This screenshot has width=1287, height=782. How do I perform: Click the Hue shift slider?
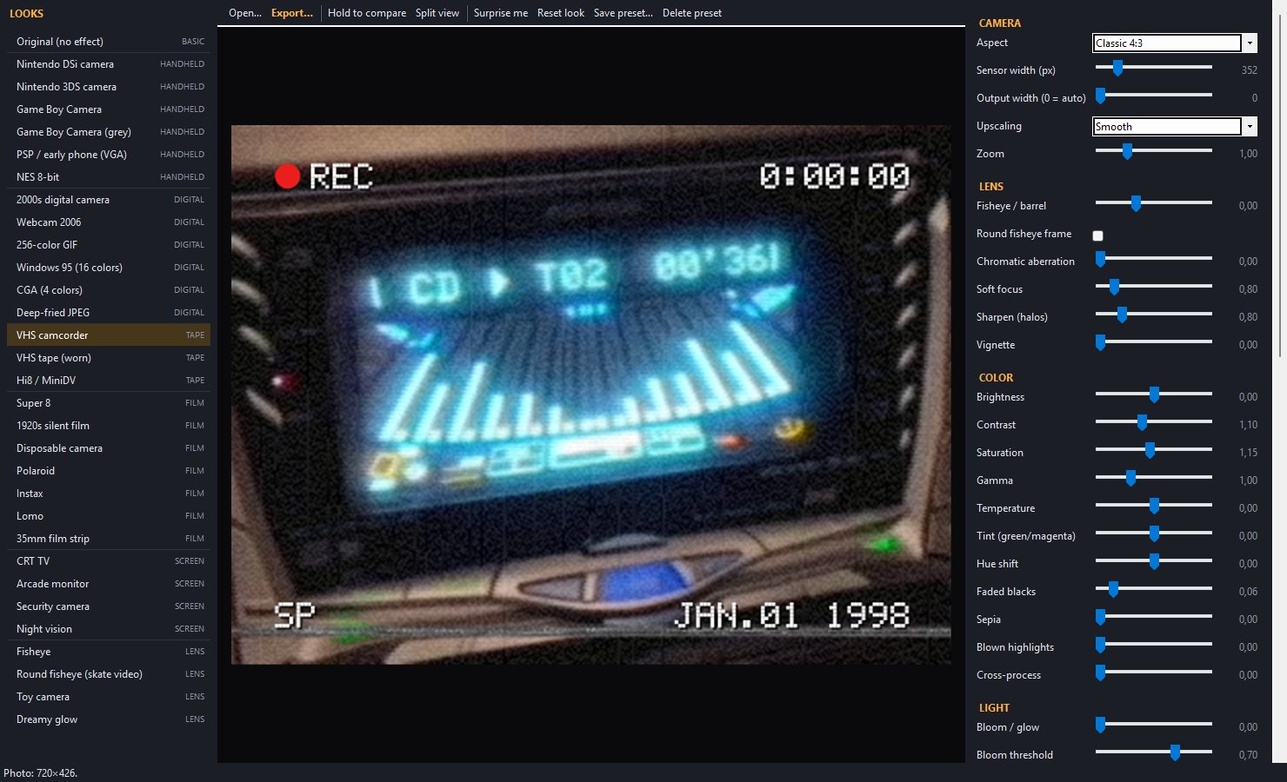click(x=1153, y=561)
